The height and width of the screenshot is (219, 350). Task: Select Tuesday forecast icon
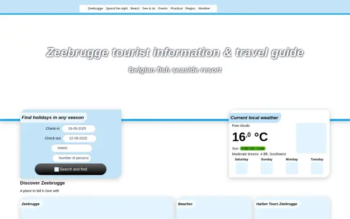317,168
